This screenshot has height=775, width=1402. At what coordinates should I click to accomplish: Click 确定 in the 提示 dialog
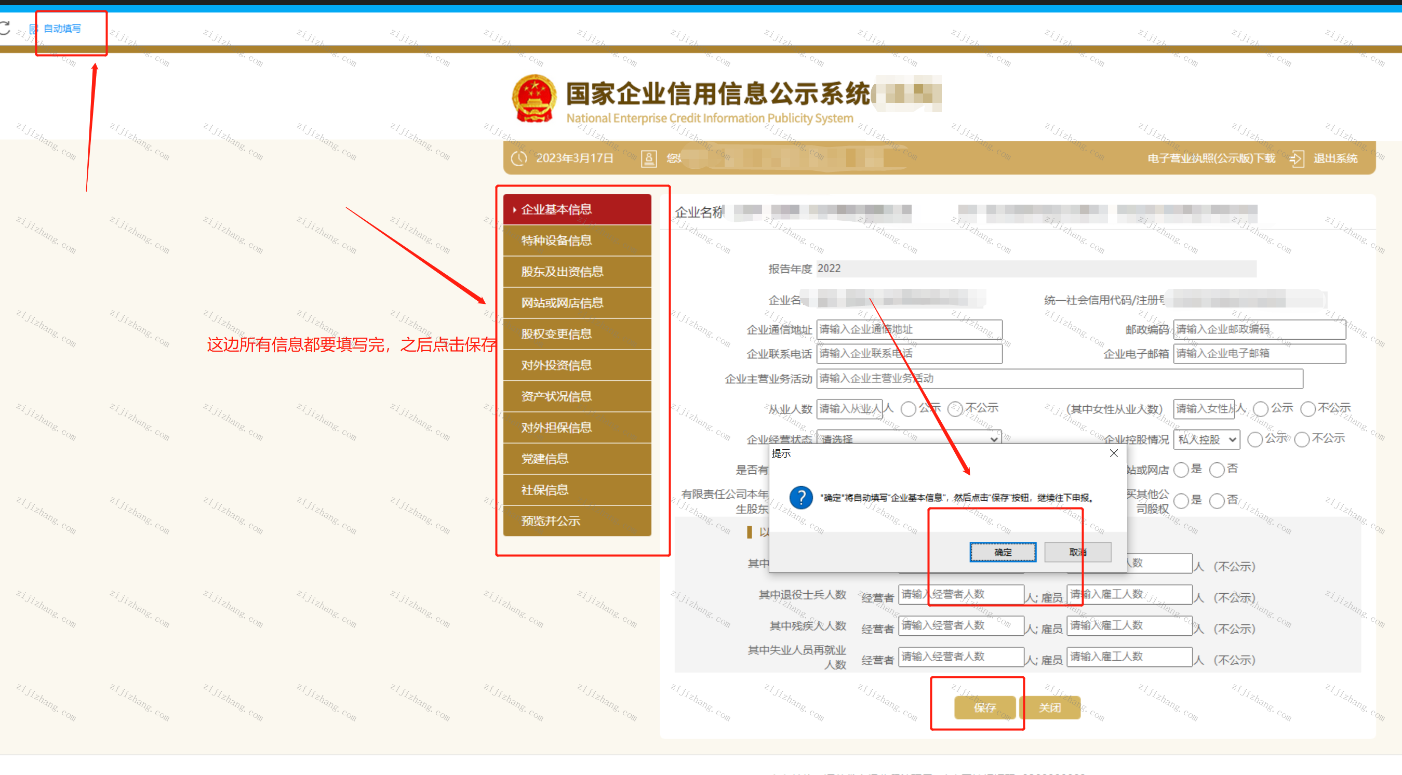click(1003, 552)
